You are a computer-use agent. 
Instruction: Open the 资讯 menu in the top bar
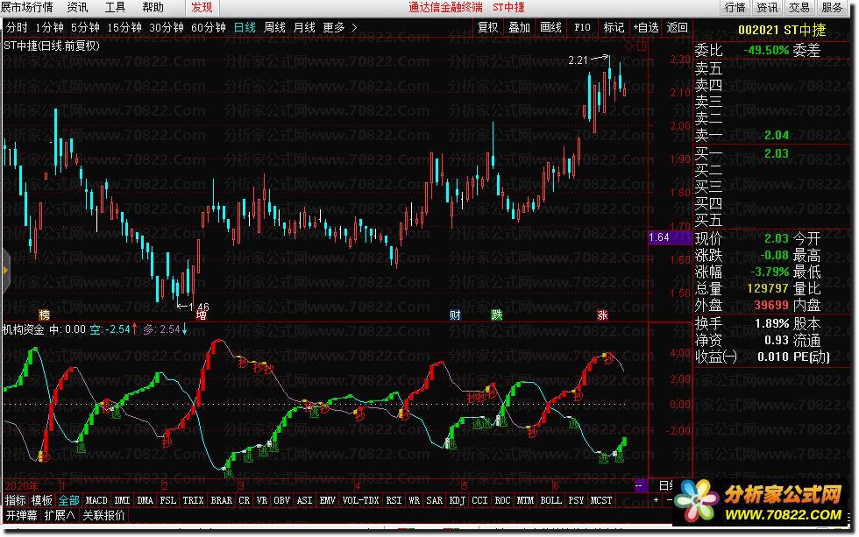tap(77, 7)
